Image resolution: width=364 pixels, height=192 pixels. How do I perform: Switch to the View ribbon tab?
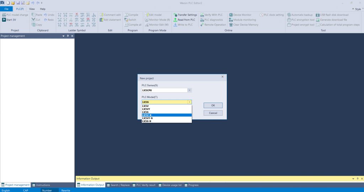[32, 9]
